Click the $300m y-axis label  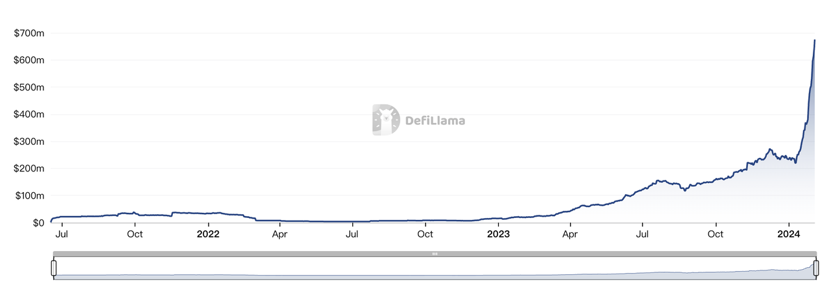[29, 142]
